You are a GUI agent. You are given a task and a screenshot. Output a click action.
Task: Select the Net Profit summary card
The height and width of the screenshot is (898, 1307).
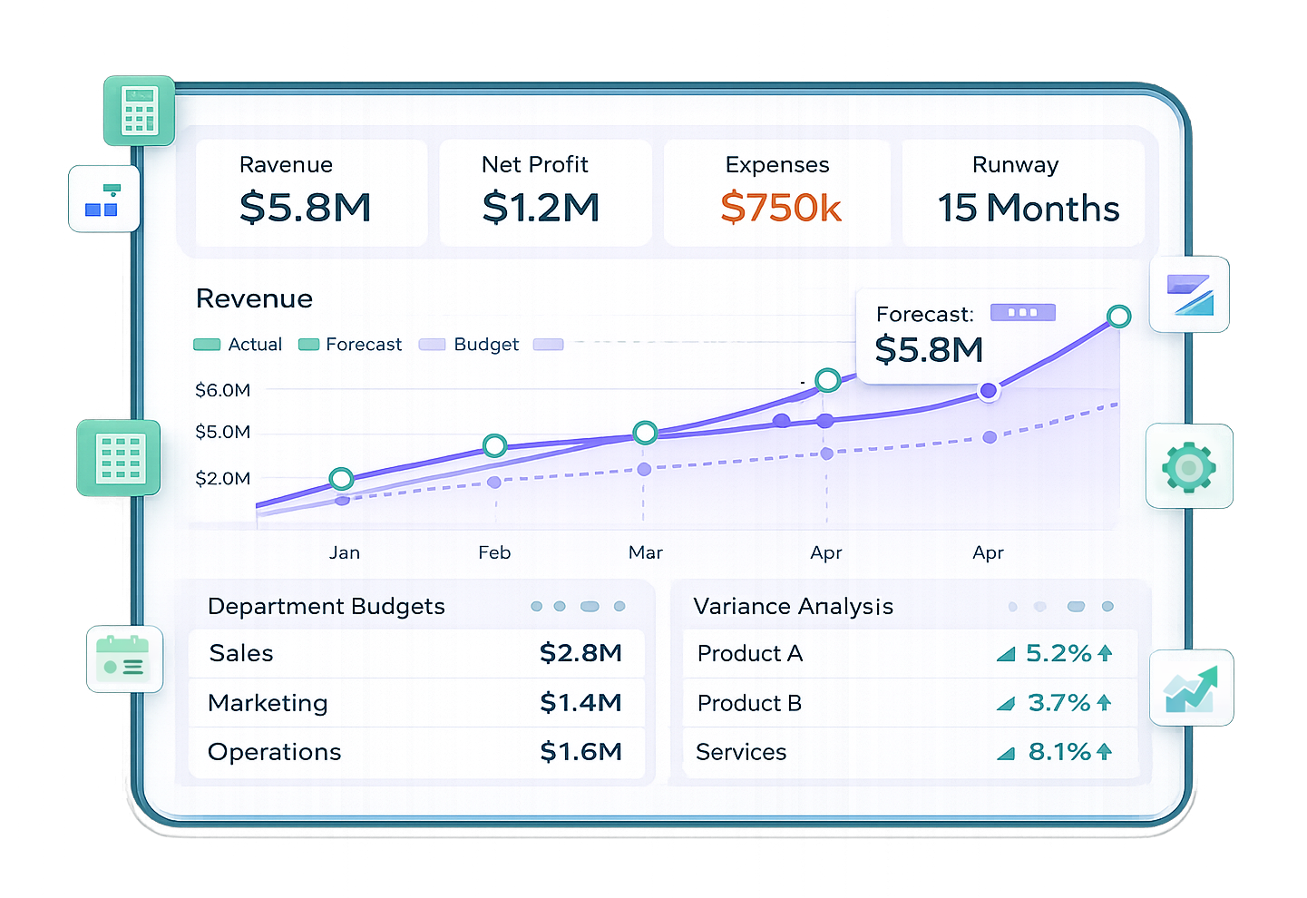point(544,192)
